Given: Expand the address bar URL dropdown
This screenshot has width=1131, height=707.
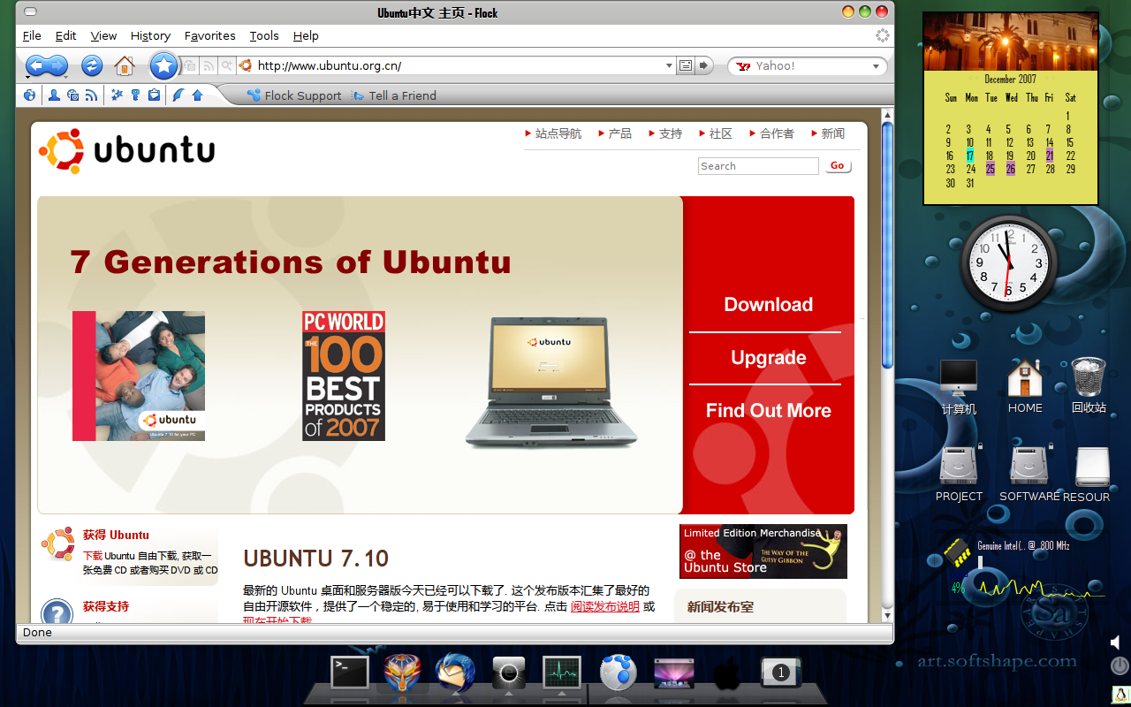Looking at the screenshot, I should 669,65.
